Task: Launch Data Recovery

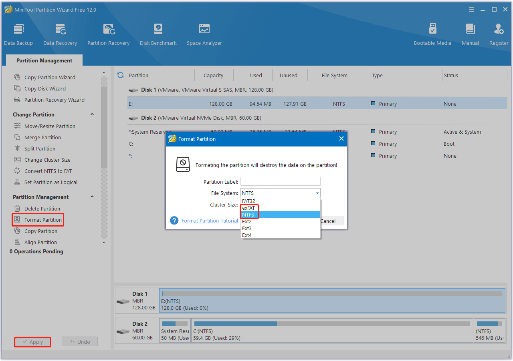Action: click(x=60, y=34)
